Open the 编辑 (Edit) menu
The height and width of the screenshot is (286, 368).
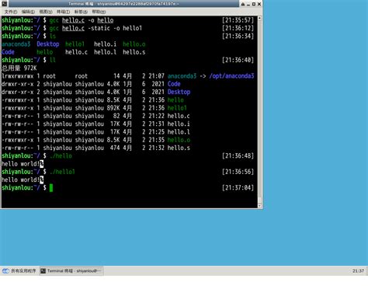28,12
